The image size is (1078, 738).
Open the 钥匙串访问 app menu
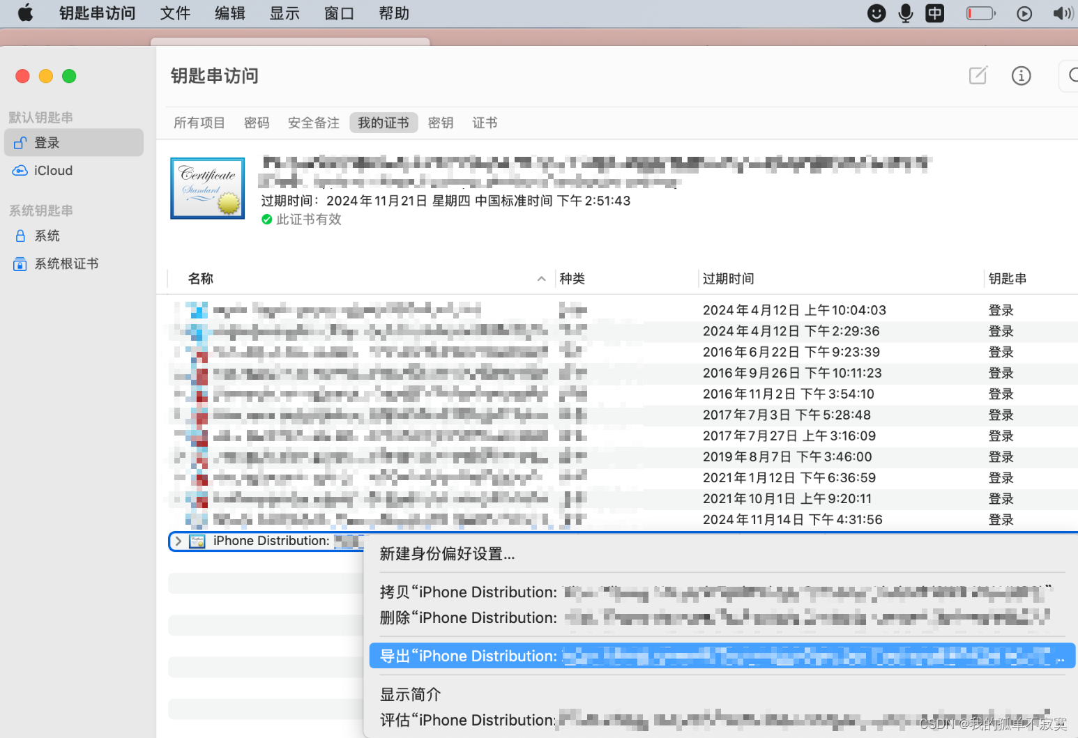(98, 13)
